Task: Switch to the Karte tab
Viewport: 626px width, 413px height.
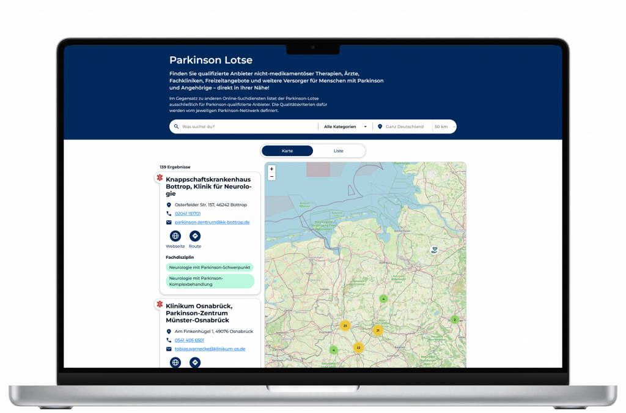Action: click(287, 151)
